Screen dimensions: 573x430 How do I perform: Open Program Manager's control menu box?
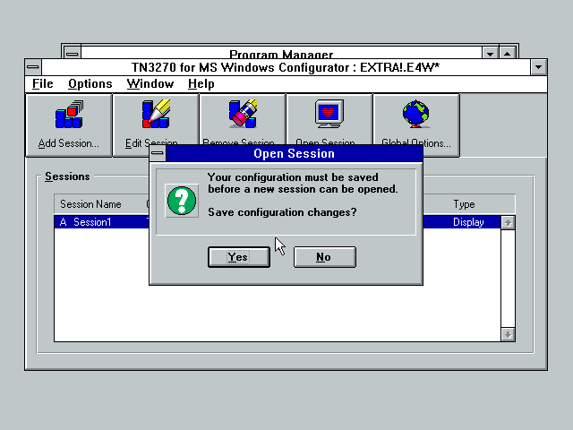[72, 52]
